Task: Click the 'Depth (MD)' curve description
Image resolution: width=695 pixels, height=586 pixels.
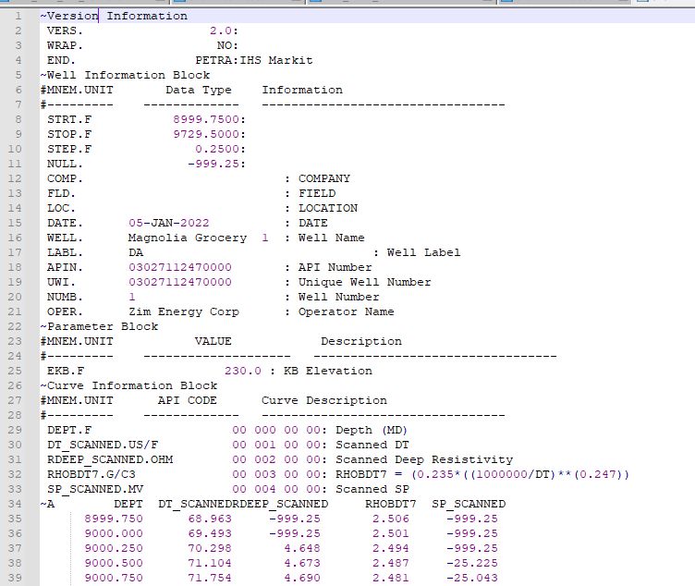Action: pyautogui.click(x=372, y=430)
